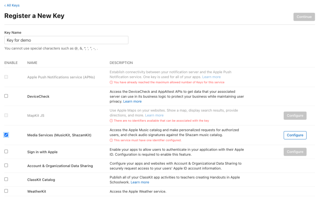
Task: Click the Key Name text field
Action: click(x=66, y=40)
